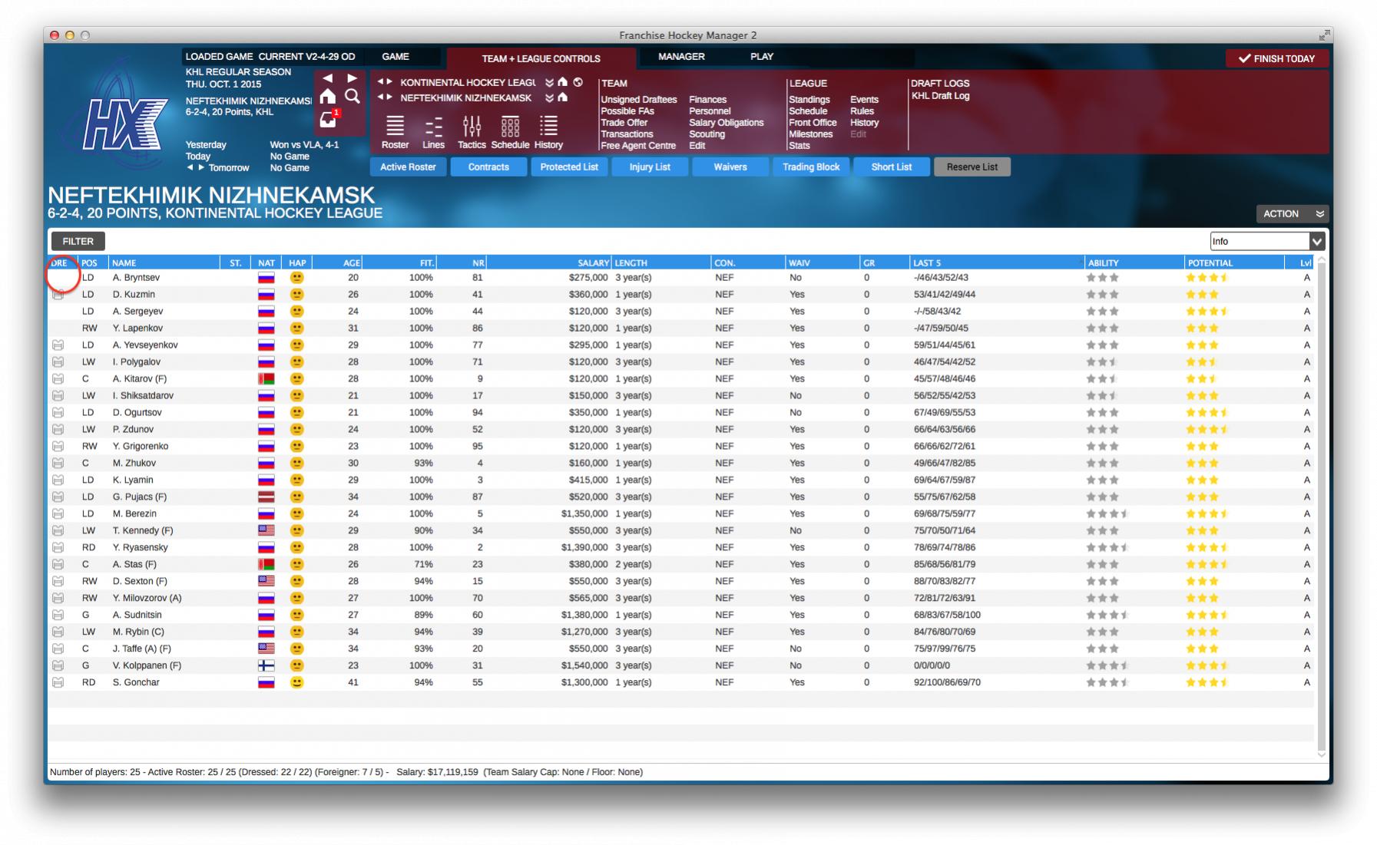This screenshot has width=1377, height=845.
Task: Open the team Schedule grid icon
Action: (510, 127)
